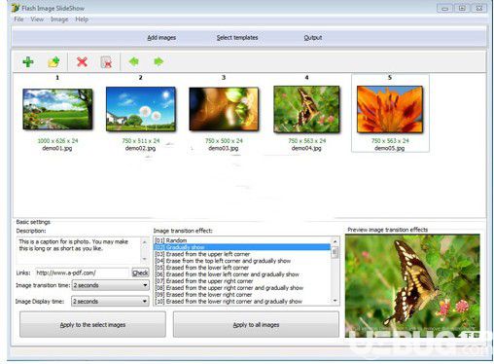Select the demo04.jpg butterfly thumbnail
494x364 pixels.
[x=306, y=109]
